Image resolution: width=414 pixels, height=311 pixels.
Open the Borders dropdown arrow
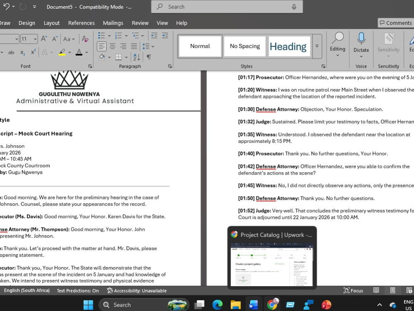tap(126, 57)
